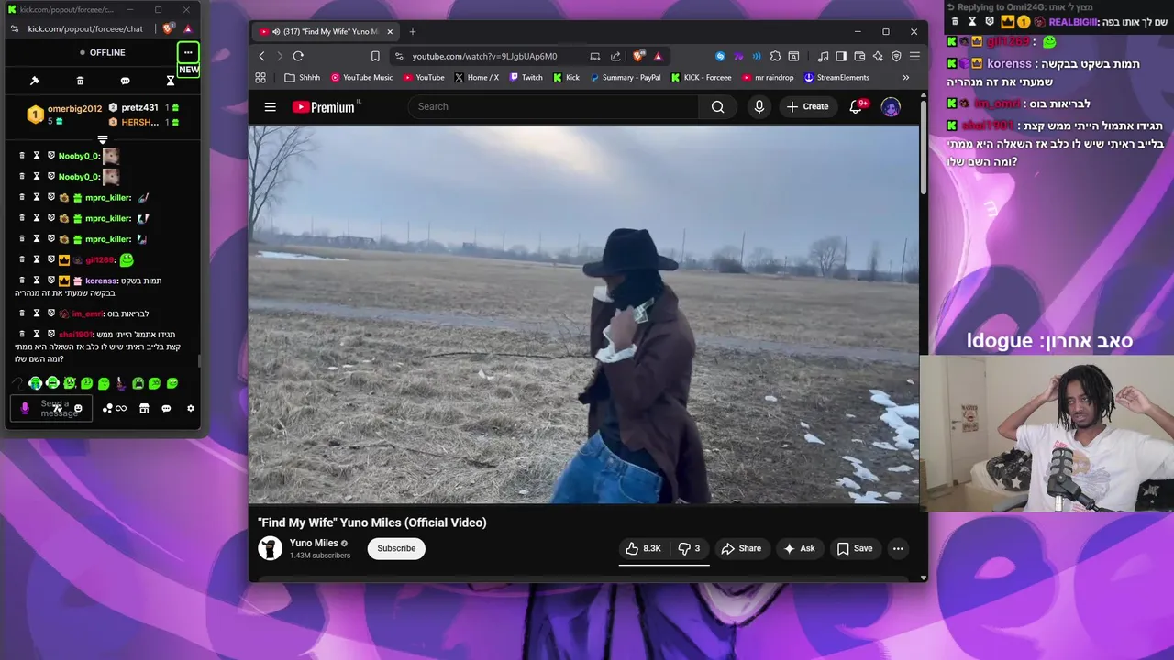Open the three-dots menu in Kick chat header
This screenshot has width=1174, height=660.
click(188, 52)
